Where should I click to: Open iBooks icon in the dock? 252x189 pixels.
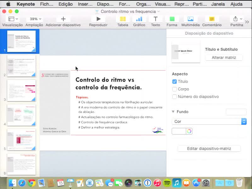(186, 183)
